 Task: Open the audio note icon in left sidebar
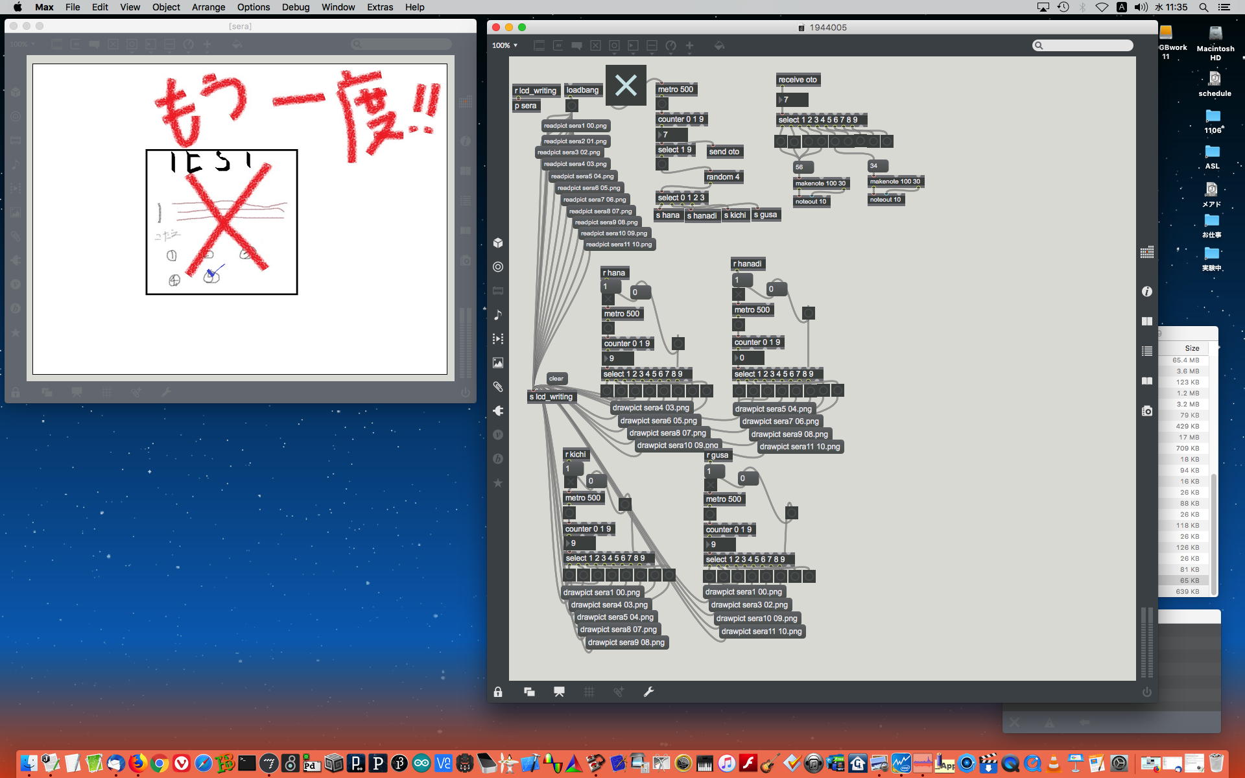click(498, 315)
